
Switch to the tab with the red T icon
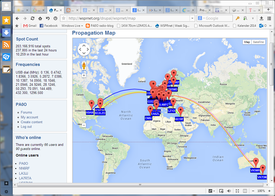[254, 10]
